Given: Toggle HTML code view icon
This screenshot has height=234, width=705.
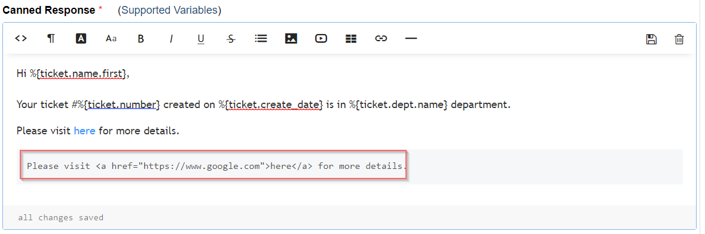Looking at the screenshot, I should [x=21, y=39].
